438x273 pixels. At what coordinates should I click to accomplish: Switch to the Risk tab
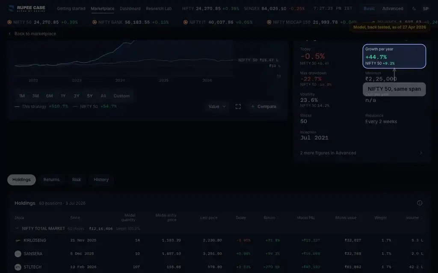pyautogui.click(x=76, y=180)
